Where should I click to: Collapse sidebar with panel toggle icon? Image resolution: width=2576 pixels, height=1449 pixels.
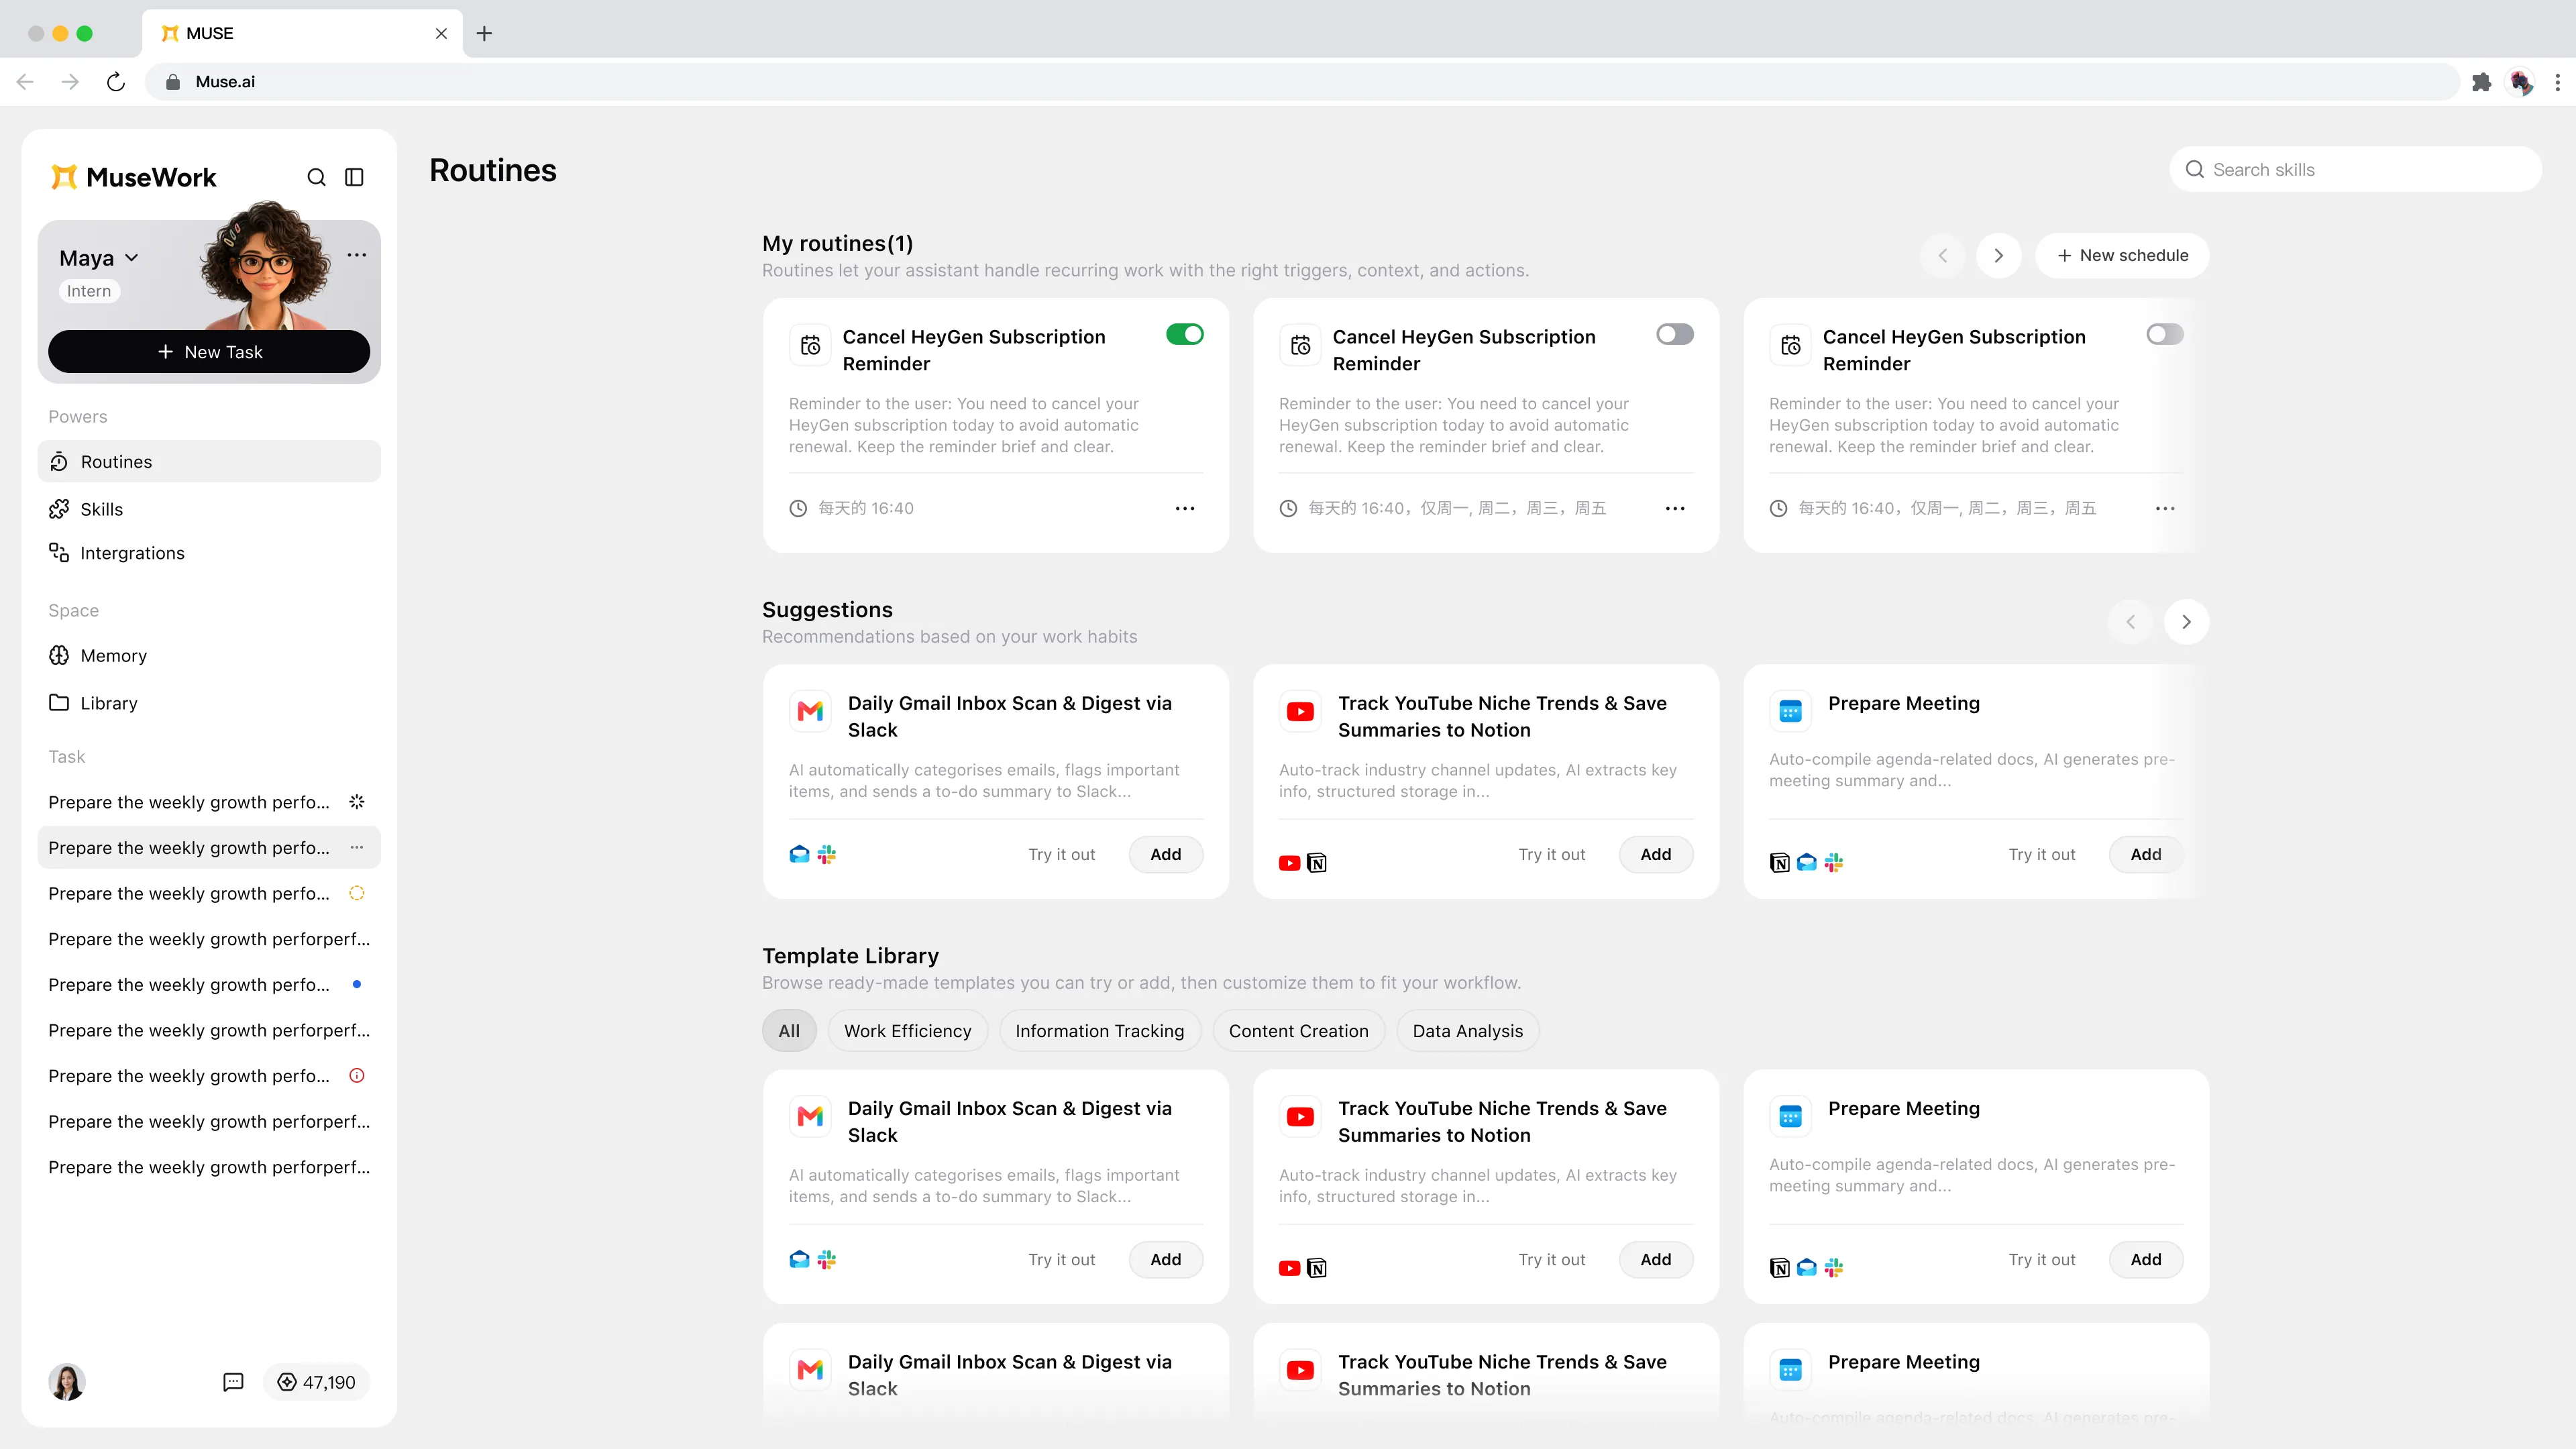click(x=354, y=177)
